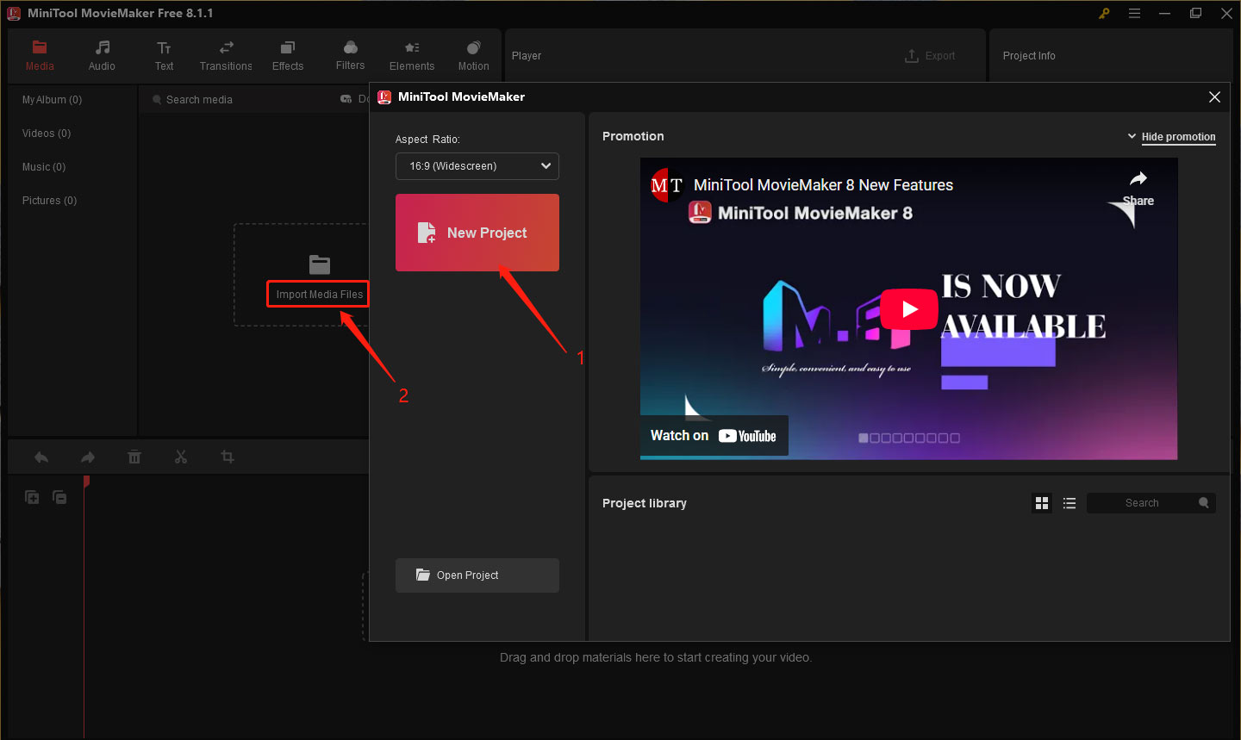Minimize the main MovieMaker window

(x=1164, y=13)
